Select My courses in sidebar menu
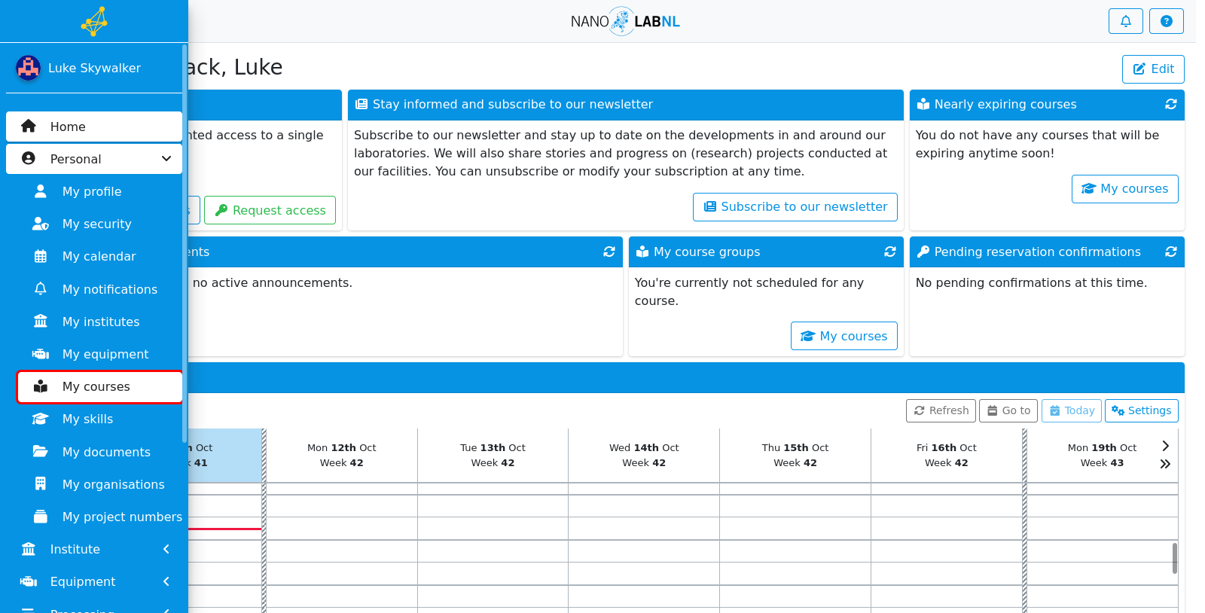1205x613 pixels. pos(99,386)
